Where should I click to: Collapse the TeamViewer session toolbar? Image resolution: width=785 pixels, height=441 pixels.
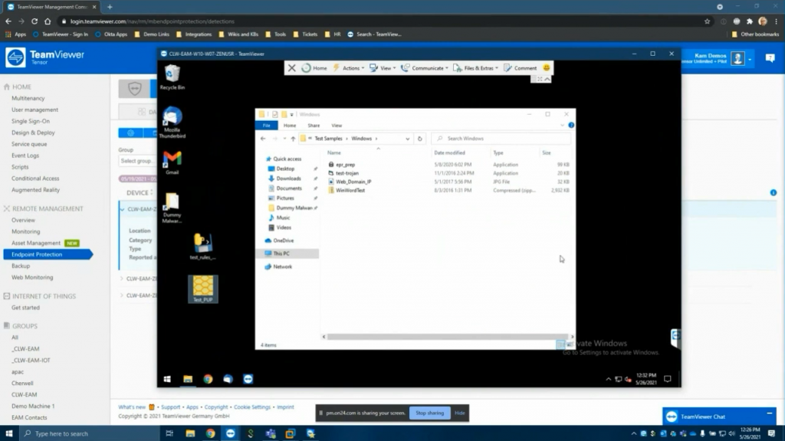[547, 79]
